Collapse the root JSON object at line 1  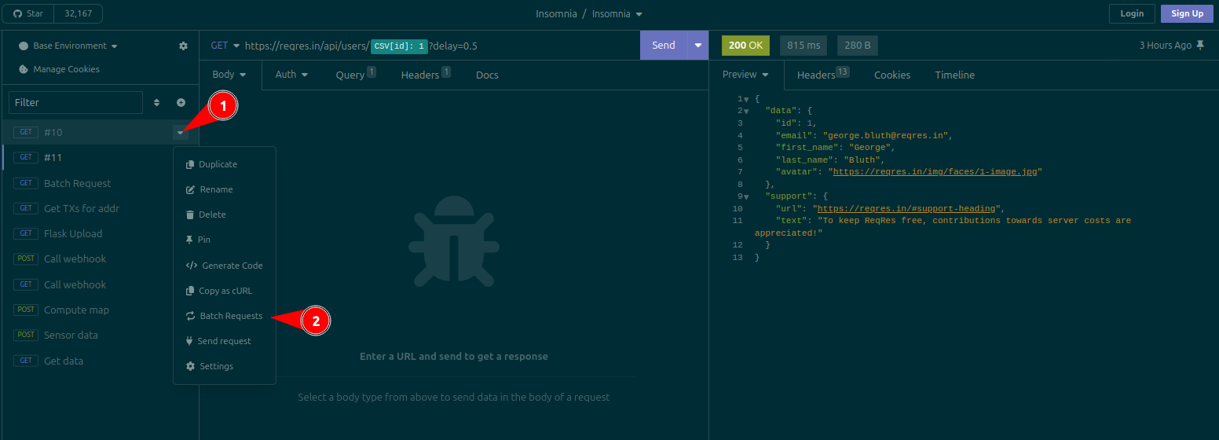pyautogui.click(x=746, y=100)
